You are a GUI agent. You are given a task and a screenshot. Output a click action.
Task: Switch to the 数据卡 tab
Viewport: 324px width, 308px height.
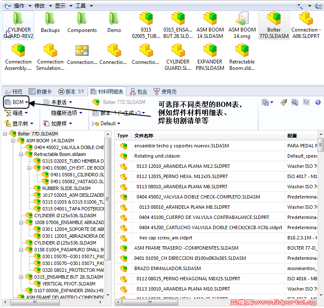click(40, 92)
